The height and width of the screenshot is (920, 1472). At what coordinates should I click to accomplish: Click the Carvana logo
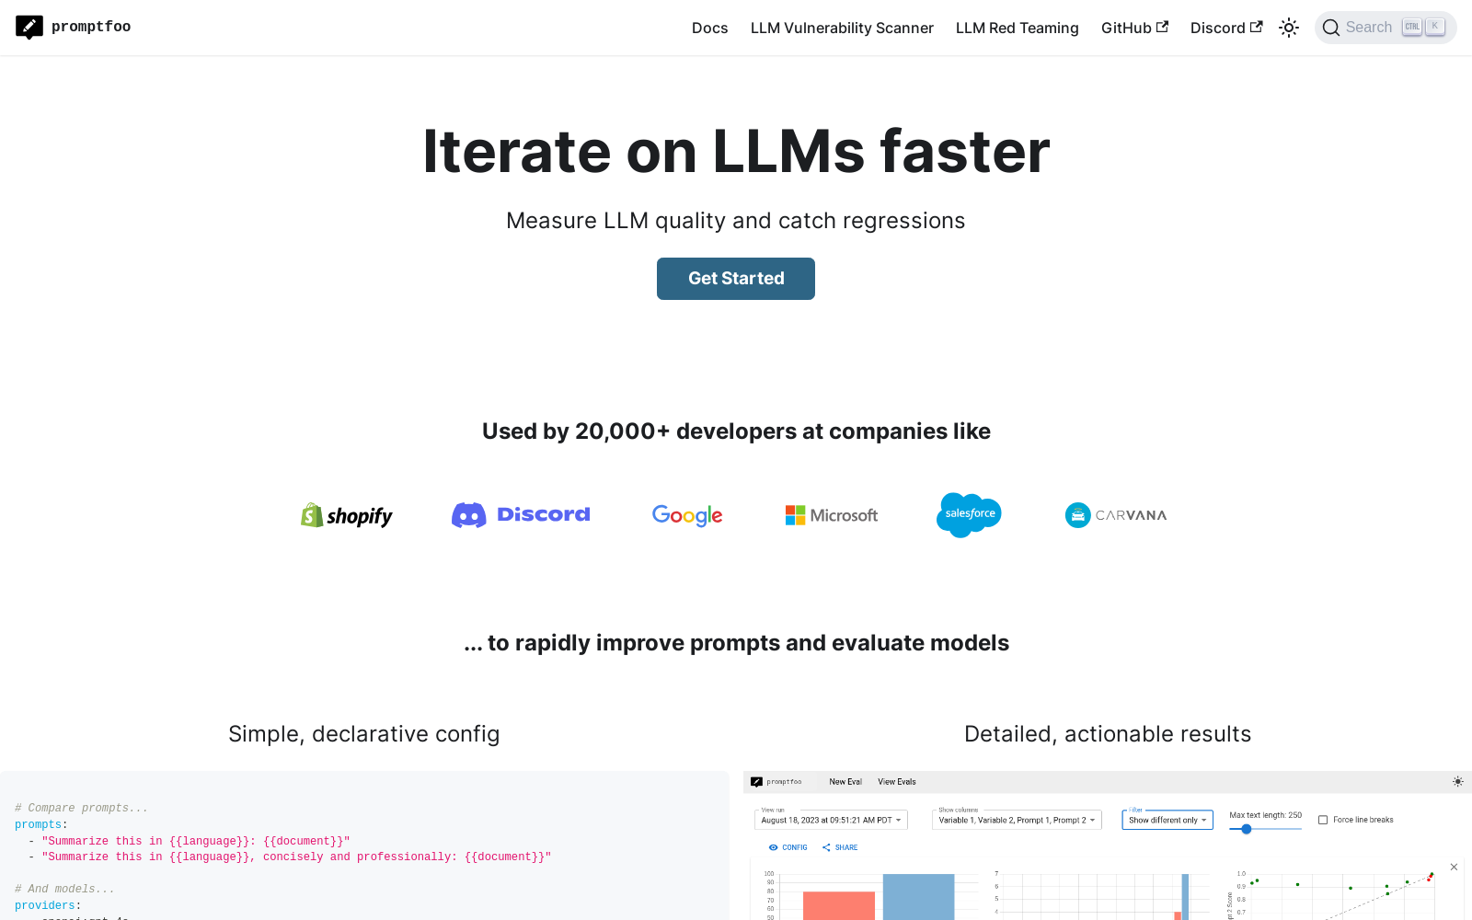1116,515
